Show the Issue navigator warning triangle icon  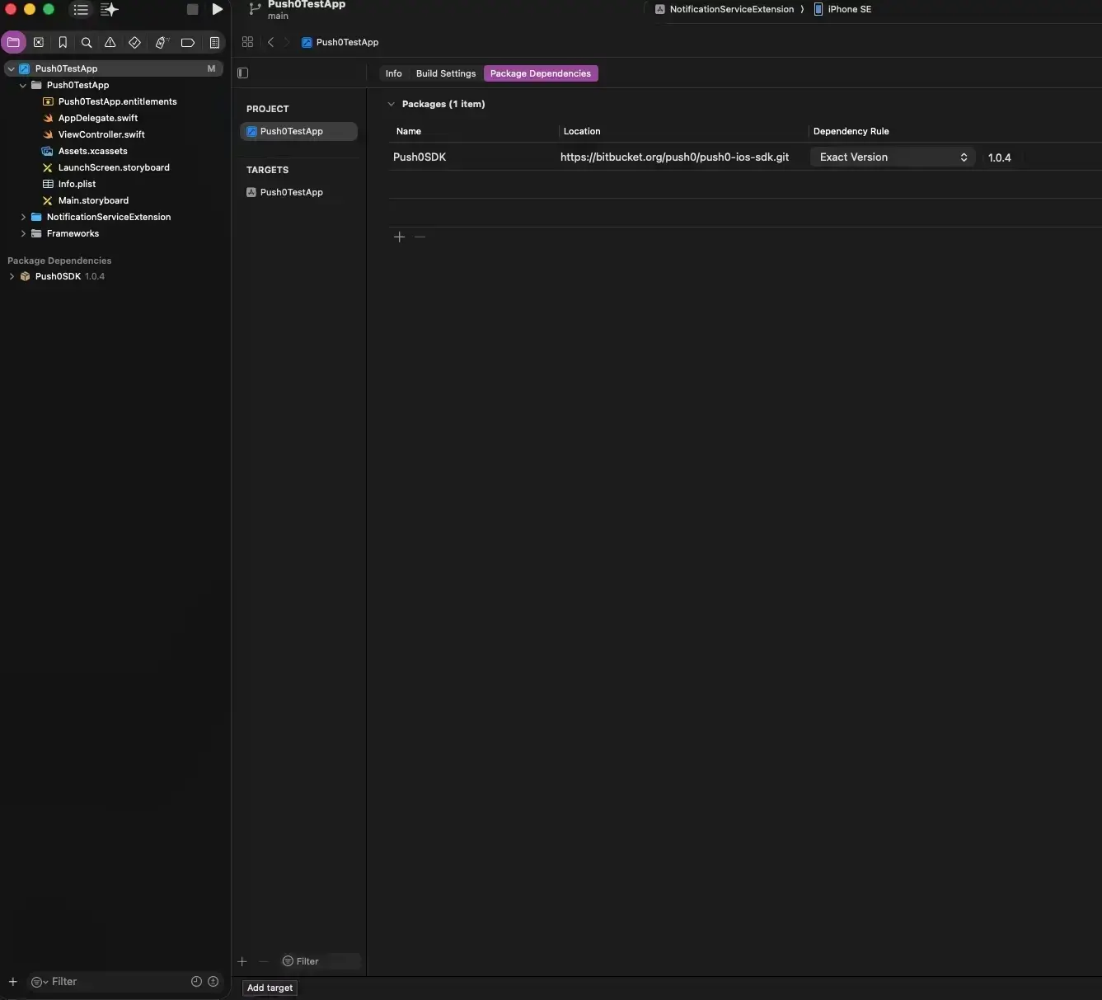point(110,42)
